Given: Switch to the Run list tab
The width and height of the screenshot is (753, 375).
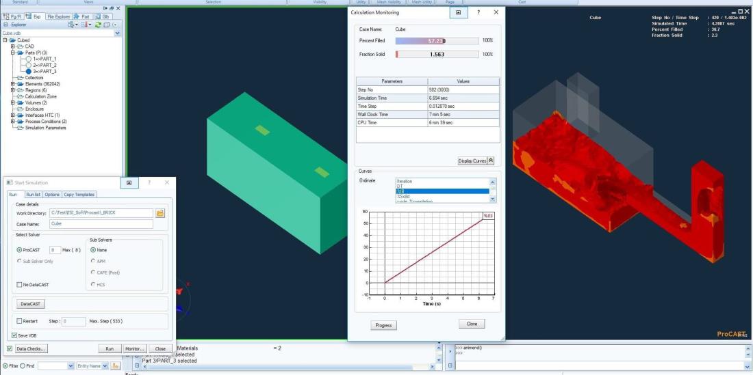Looking at the screenshot, I should (33, 195).
